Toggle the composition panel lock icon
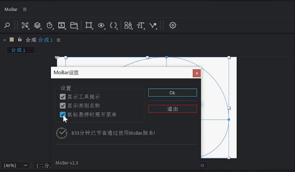This screenshot has width=295, height=172. pos(20,39)
